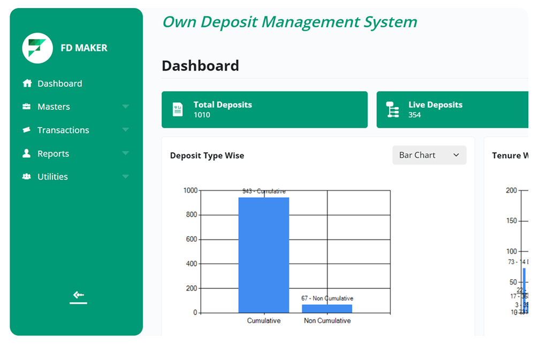
Task: Click the Dashboard home icon
Action: coord(27,84)
